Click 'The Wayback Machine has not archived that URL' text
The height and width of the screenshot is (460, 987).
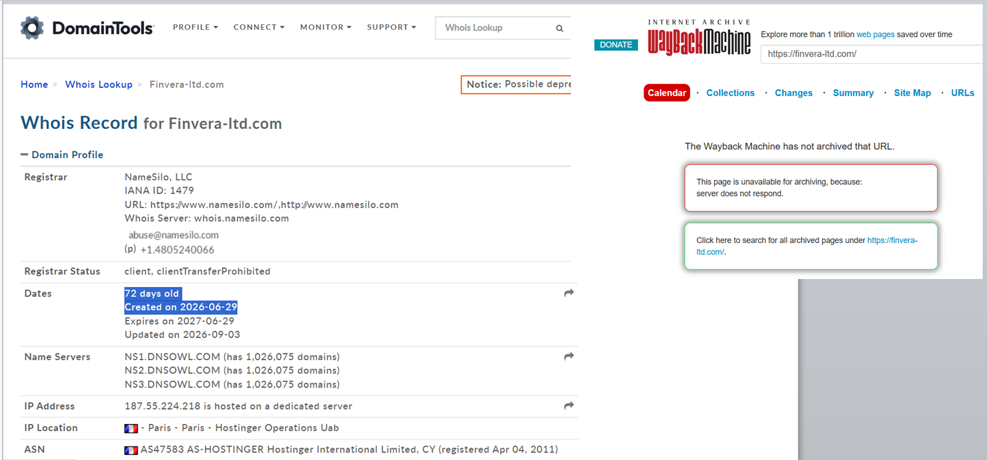789,147
